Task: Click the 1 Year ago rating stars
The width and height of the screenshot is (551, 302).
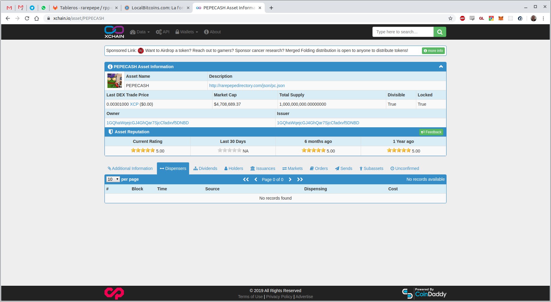Action: (399, 150)
